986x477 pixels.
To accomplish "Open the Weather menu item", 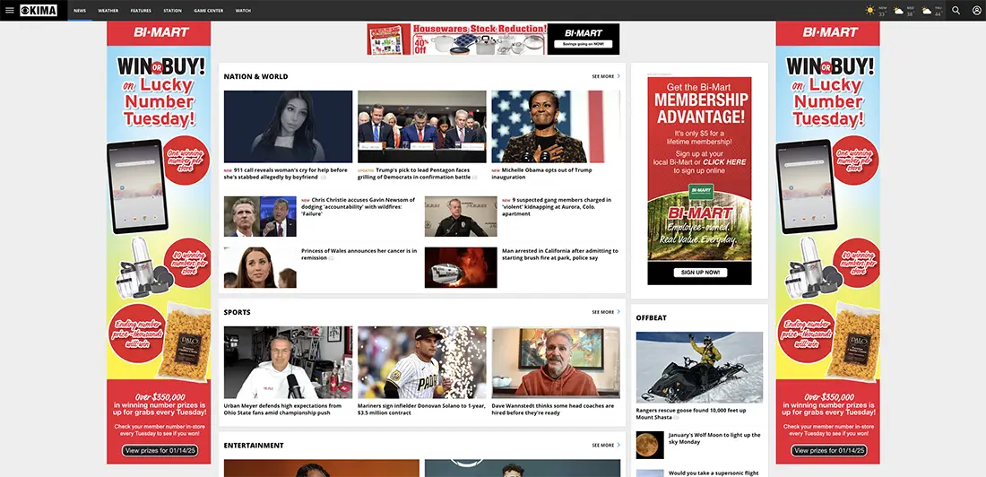I will tap(108, 11).
